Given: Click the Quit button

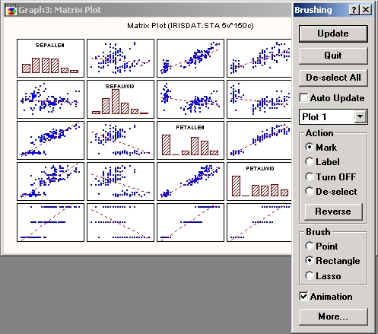Looking at the screenshot, I should (x=333, y=56).
